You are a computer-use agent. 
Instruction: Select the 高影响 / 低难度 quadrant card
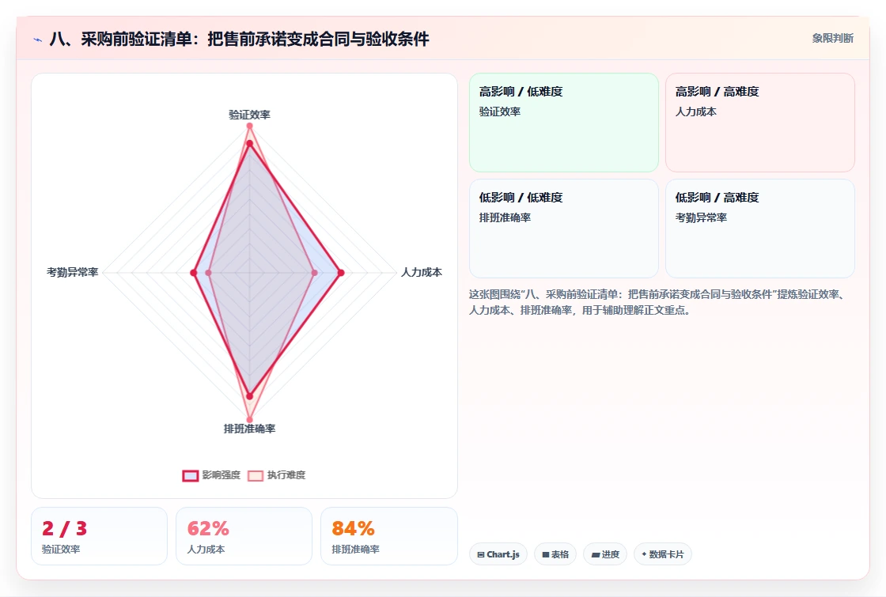point(564,123)
